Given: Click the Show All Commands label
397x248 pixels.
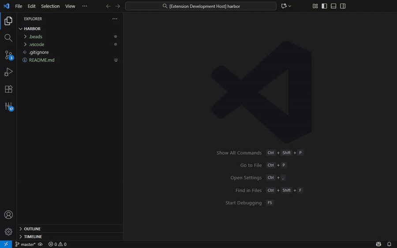Looking at the screenshot, I should click(239, 153).
